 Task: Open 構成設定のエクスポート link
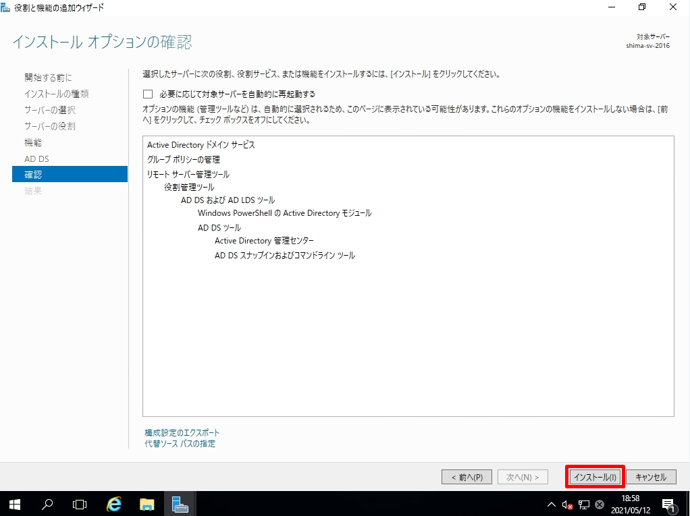tap(182, 432)
